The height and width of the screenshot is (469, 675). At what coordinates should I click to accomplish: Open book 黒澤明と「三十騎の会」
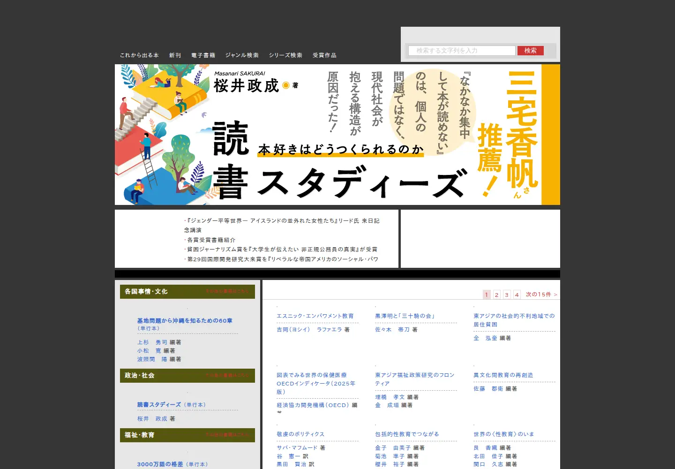(x=405, y=316)
